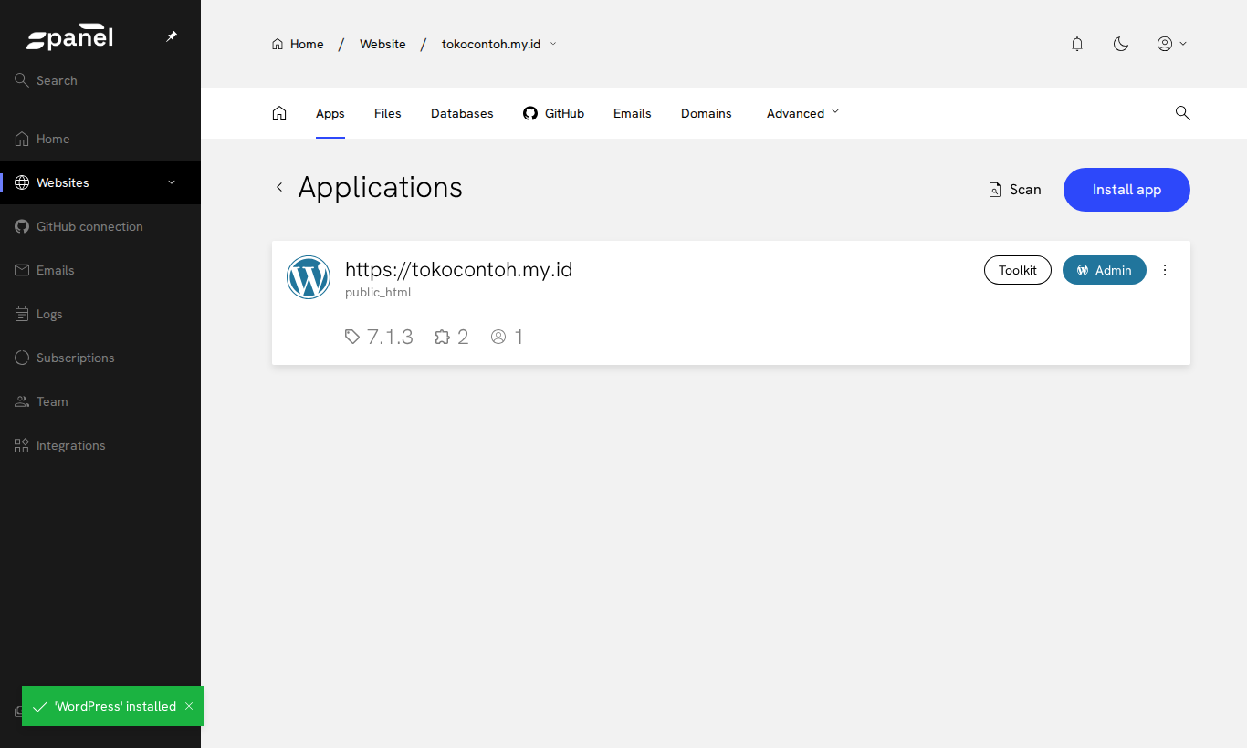Click the WordPress logo thumbnail

(309, 277)
